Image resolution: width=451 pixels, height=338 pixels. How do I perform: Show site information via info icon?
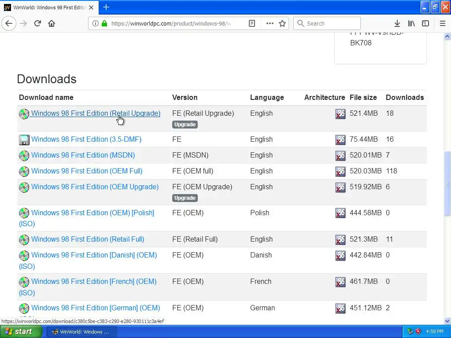[x=95, y=23]
